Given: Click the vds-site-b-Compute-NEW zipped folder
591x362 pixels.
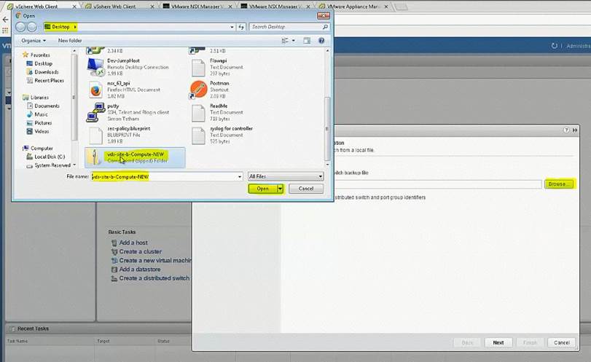Looking at the screenshot, I should 136,157.
